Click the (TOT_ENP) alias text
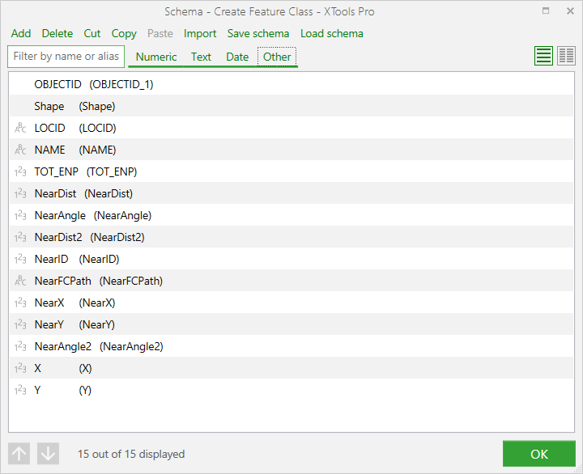Image resolution: width=583 pixels, height=474 pixels. pos(112,172)
